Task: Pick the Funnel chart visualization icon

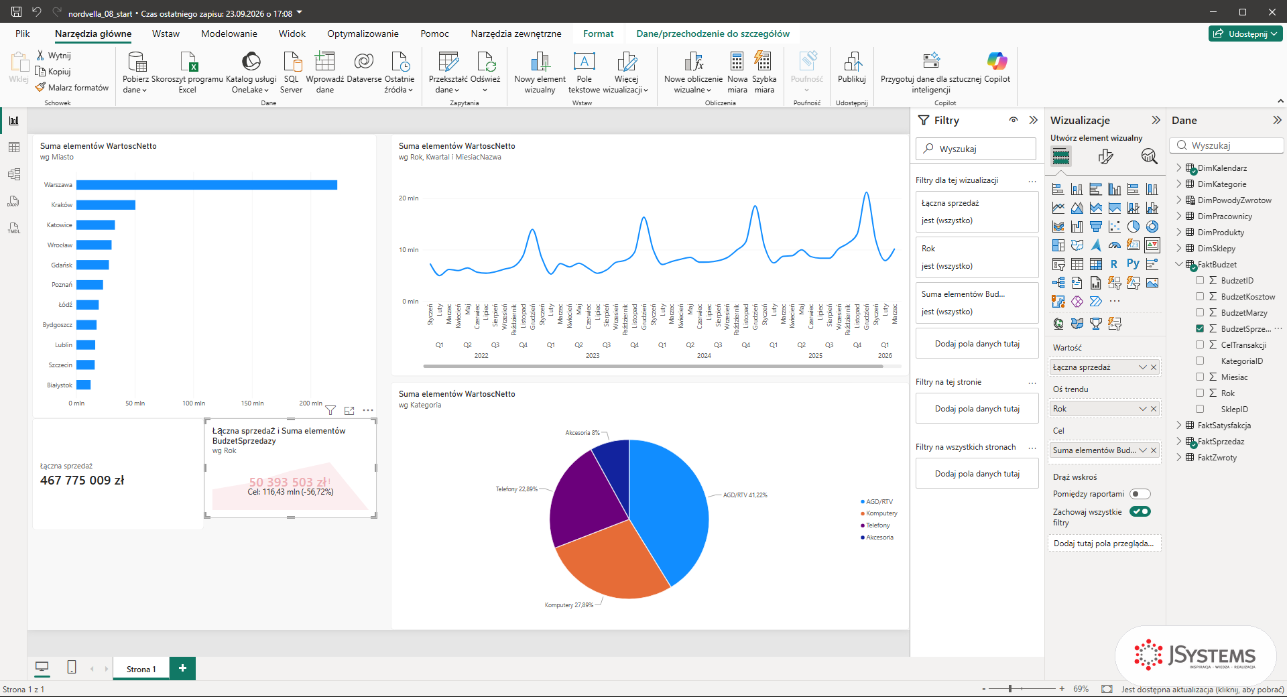Action: click(x=1096, y=227)
